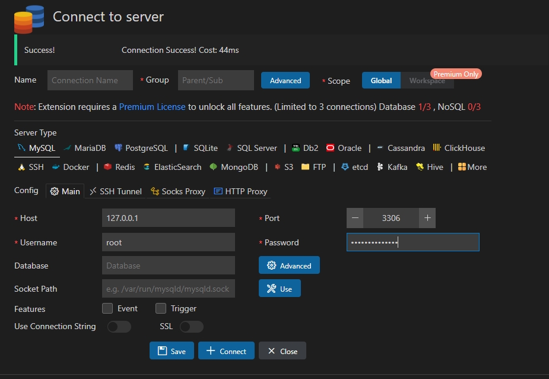Focus the Connection Name field
Viewport: 549px width, 379px height.
pyautogui.click(x=90, y=80)
